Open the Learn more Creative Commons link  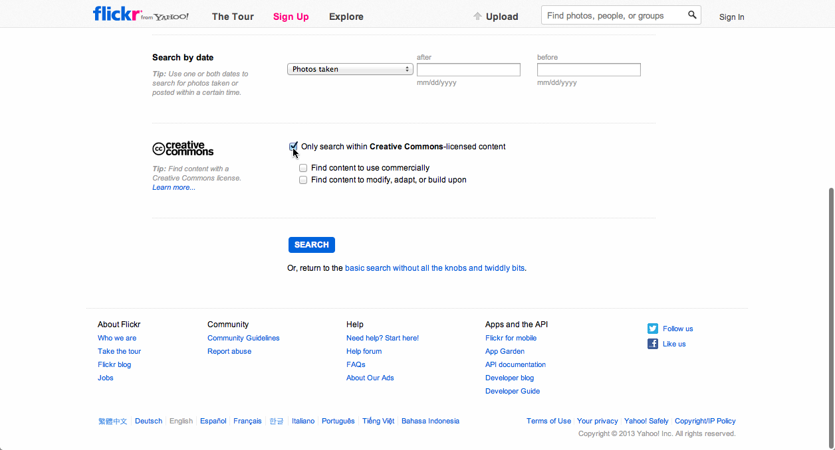point(174,188)
